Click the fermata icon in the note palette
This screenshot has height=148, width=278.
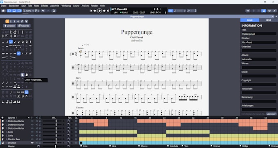tap(30, 46)
